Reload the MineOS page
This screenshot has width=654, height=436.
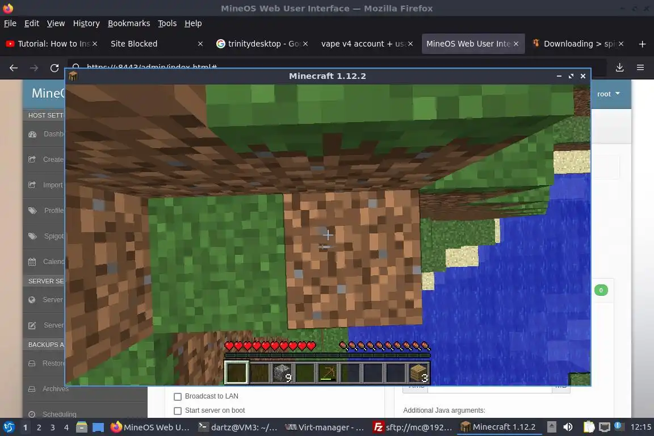point(54,68)
